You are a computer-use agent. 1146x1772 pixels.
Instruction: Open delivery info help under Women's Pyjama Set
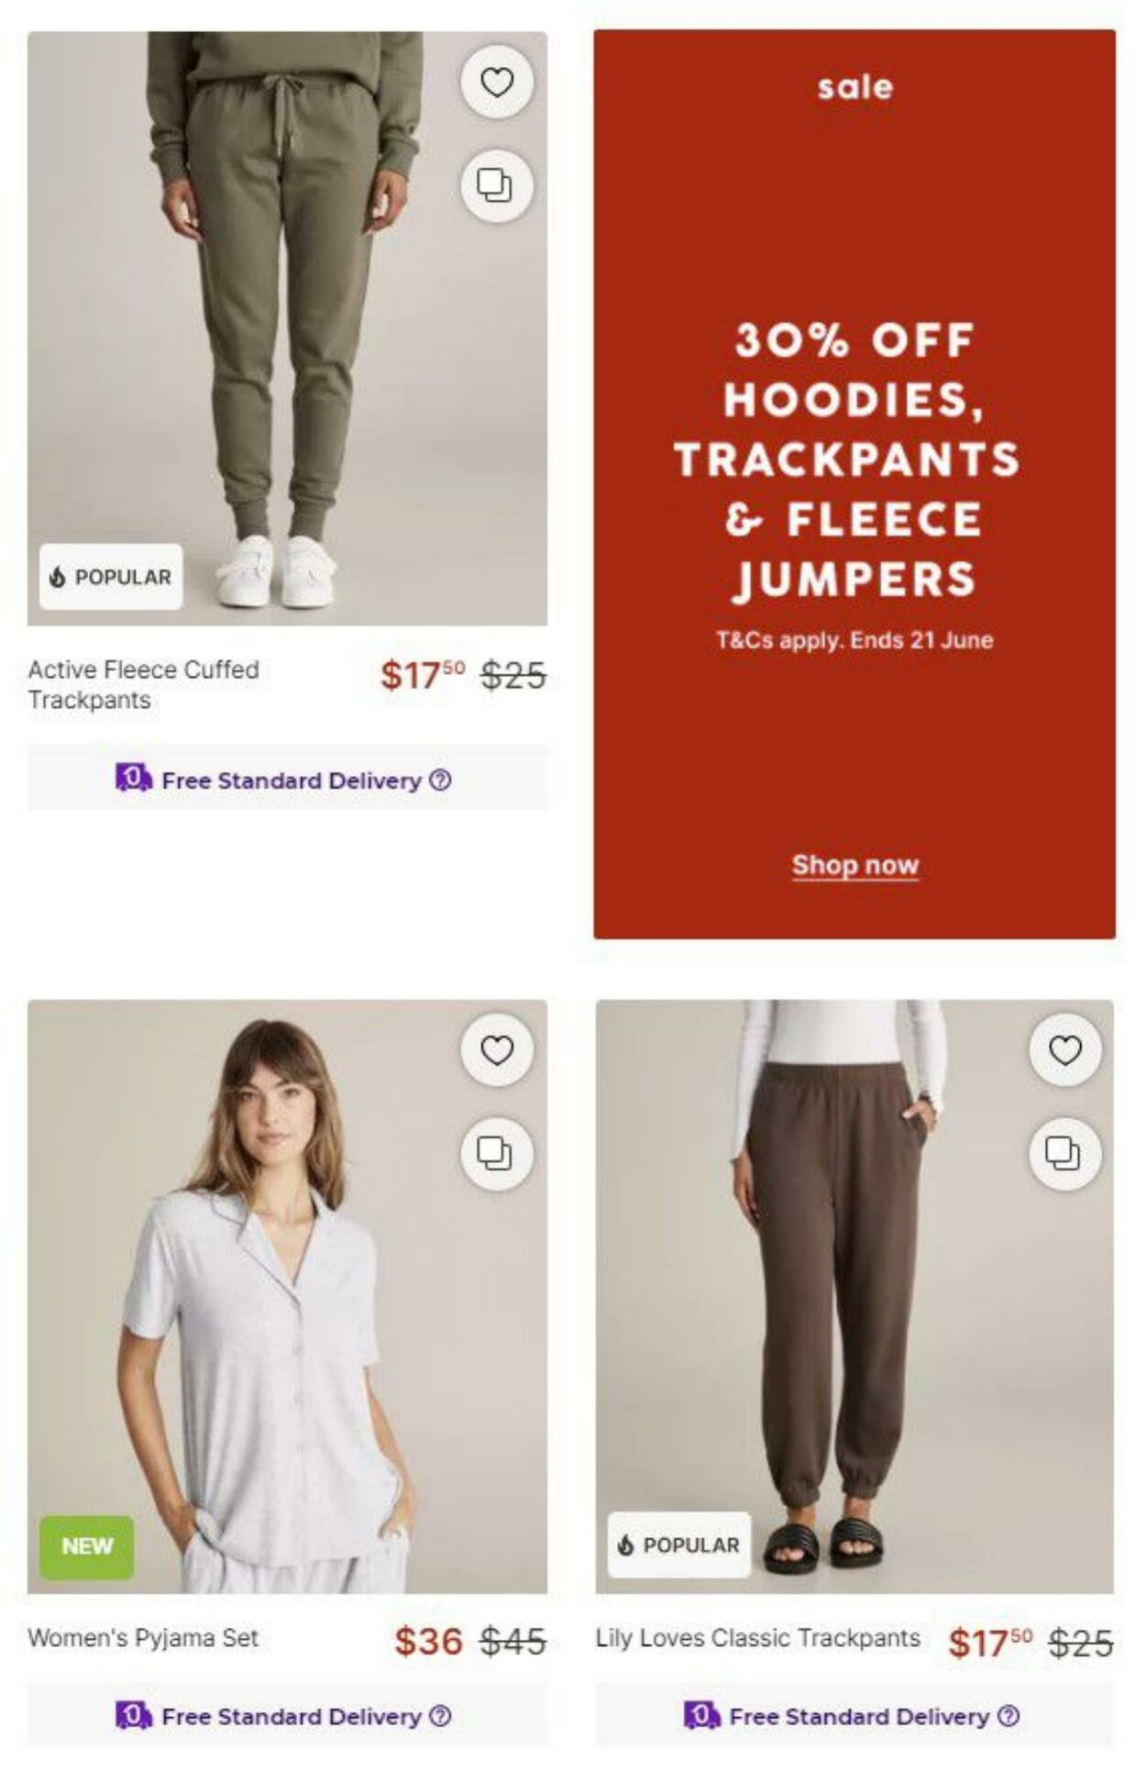click(x=441, y=1716)
